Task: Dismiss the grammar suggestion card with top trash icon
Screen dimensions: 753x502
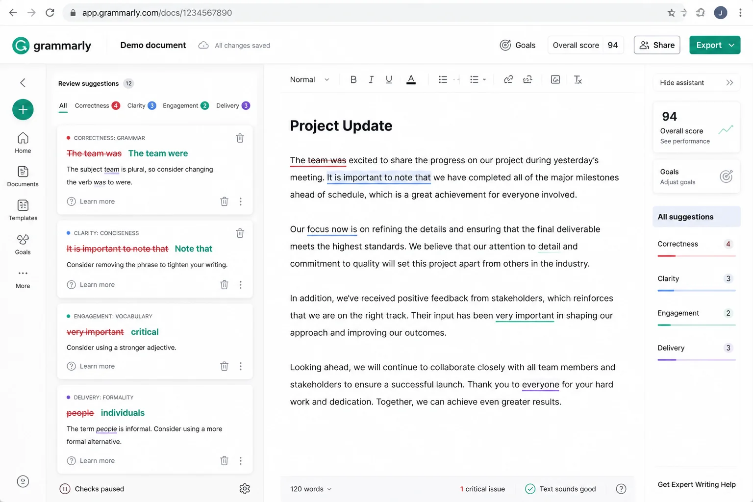Action: tap(240, 138)
